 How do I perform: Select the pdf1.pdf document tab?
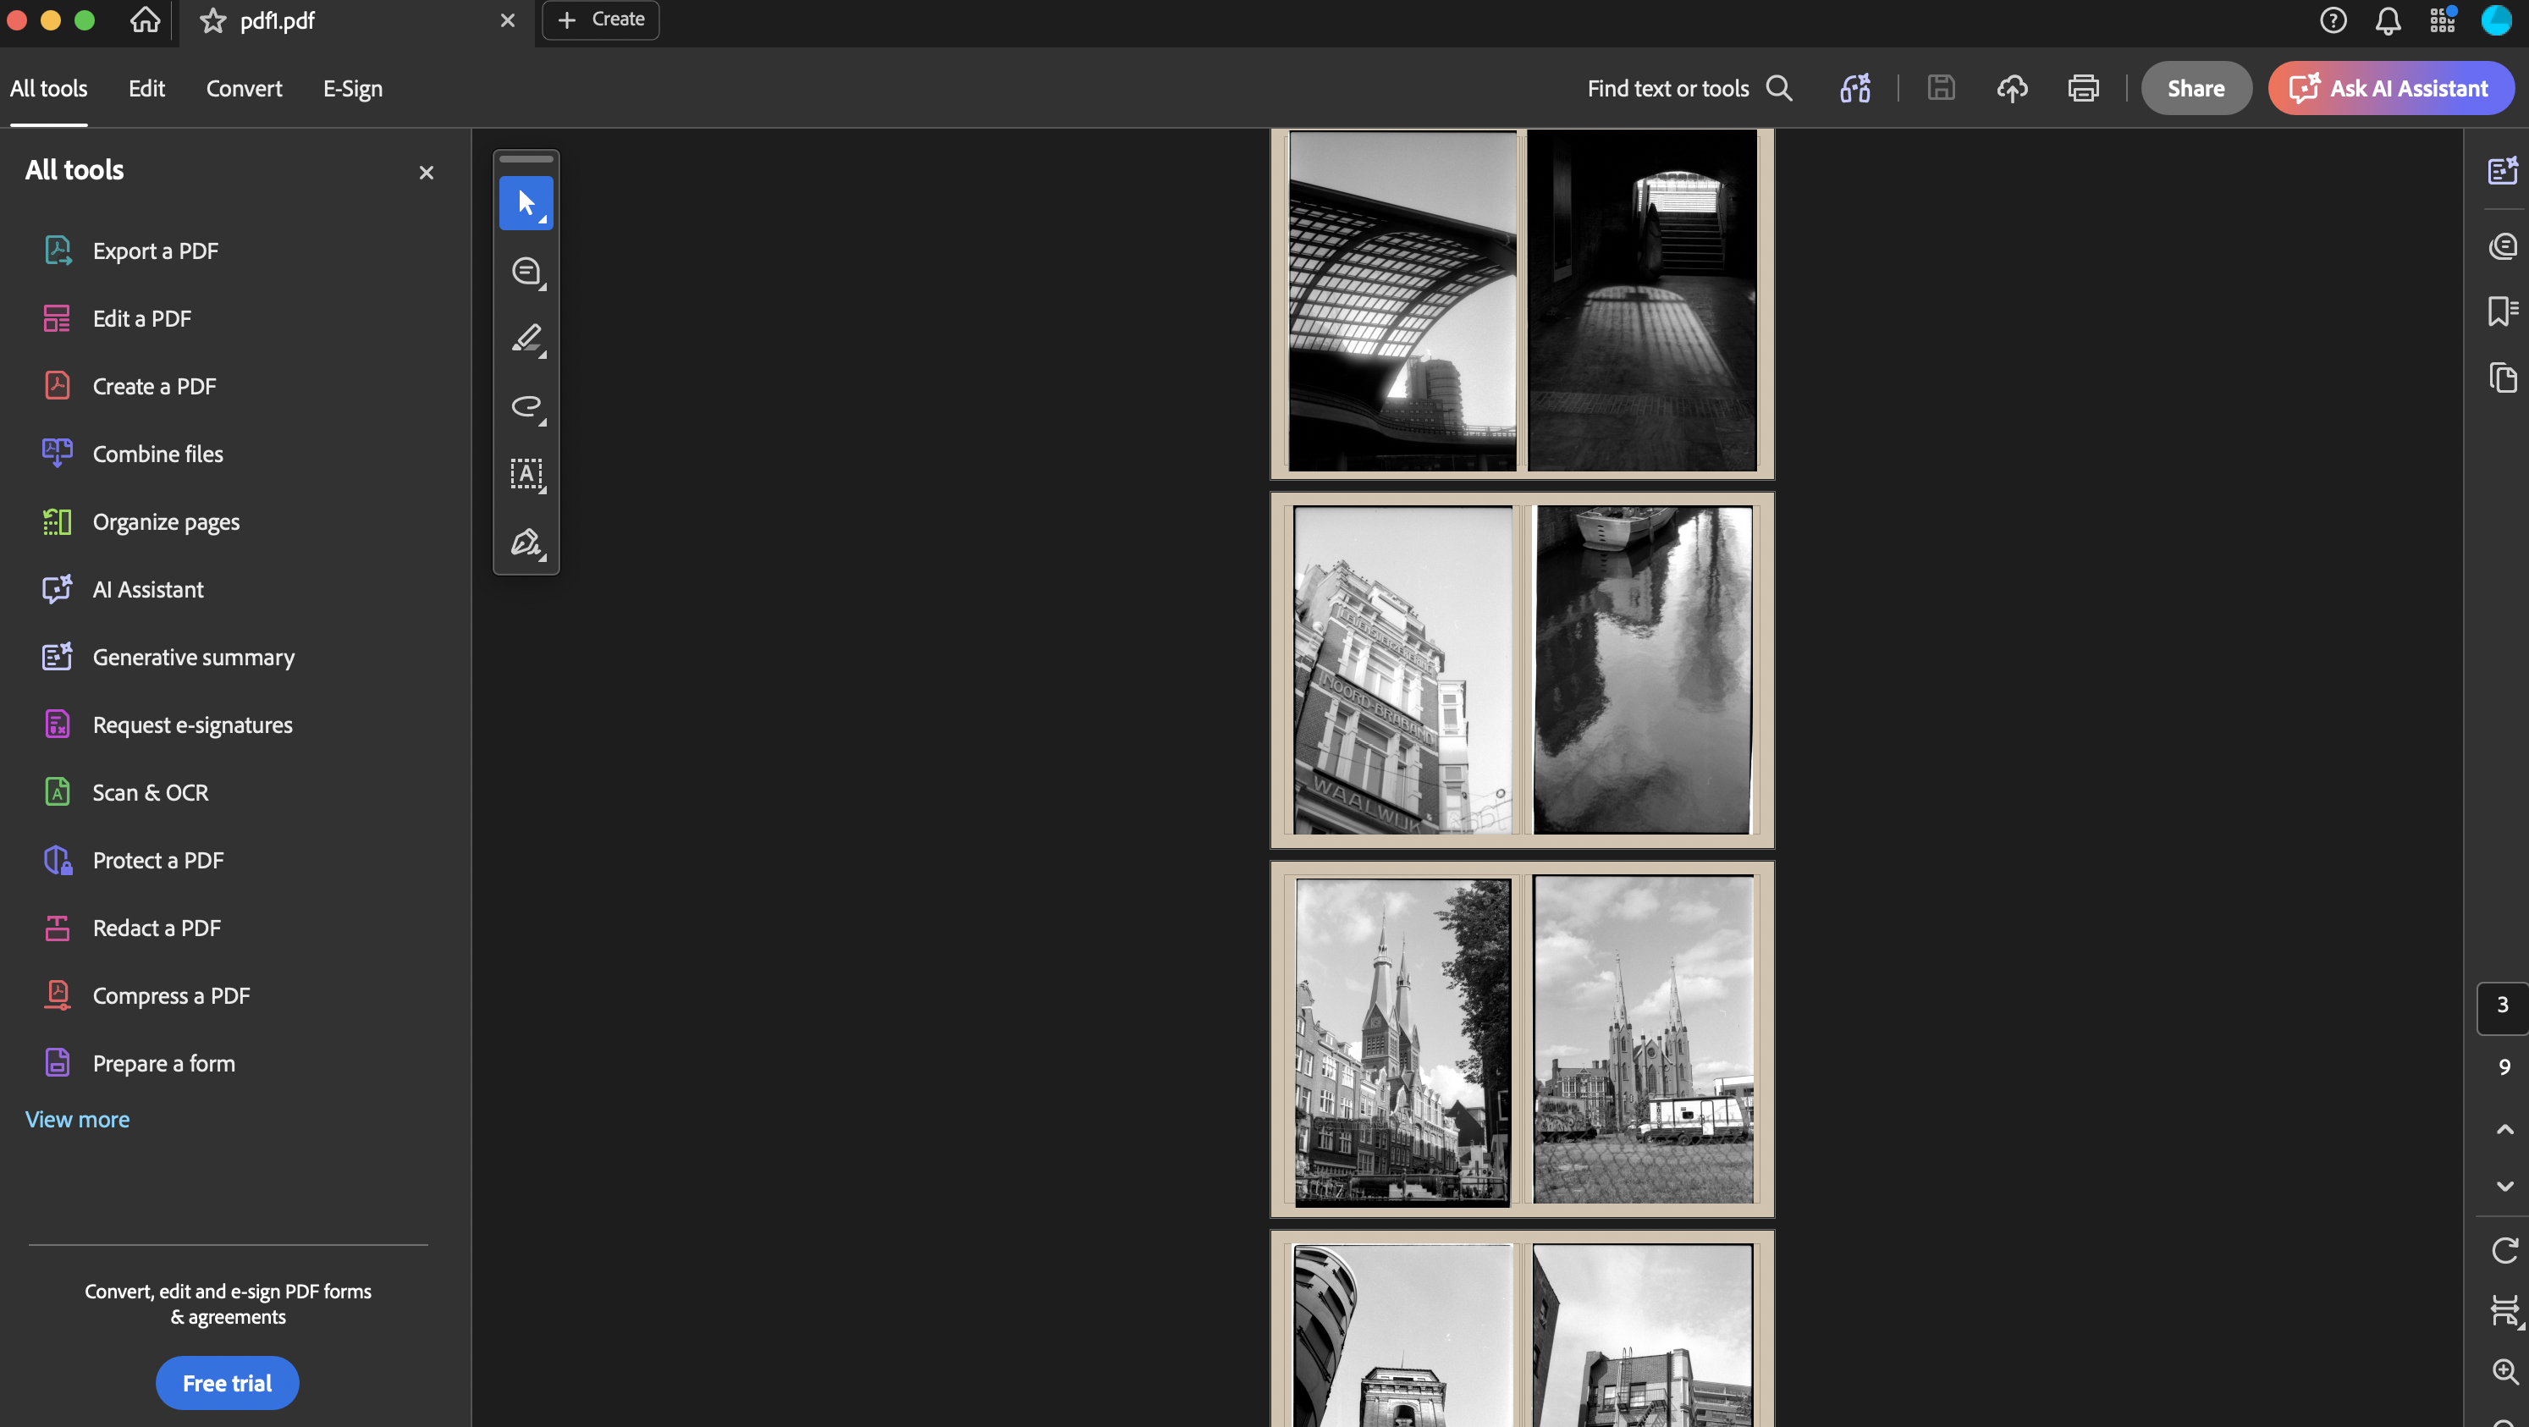(x=357, y=20)
